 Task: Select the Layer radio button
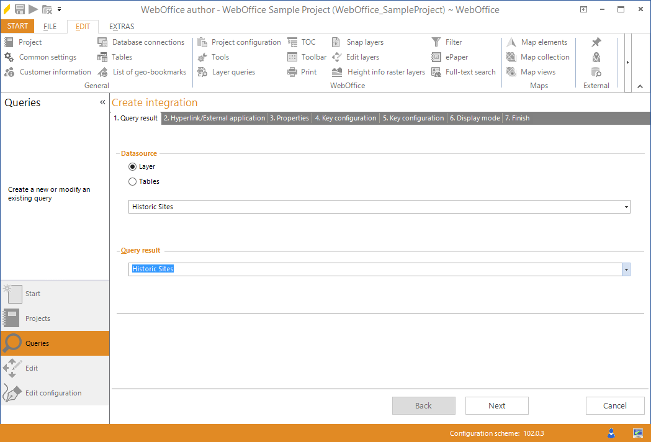pyautogui.click(x=132, y=166)
